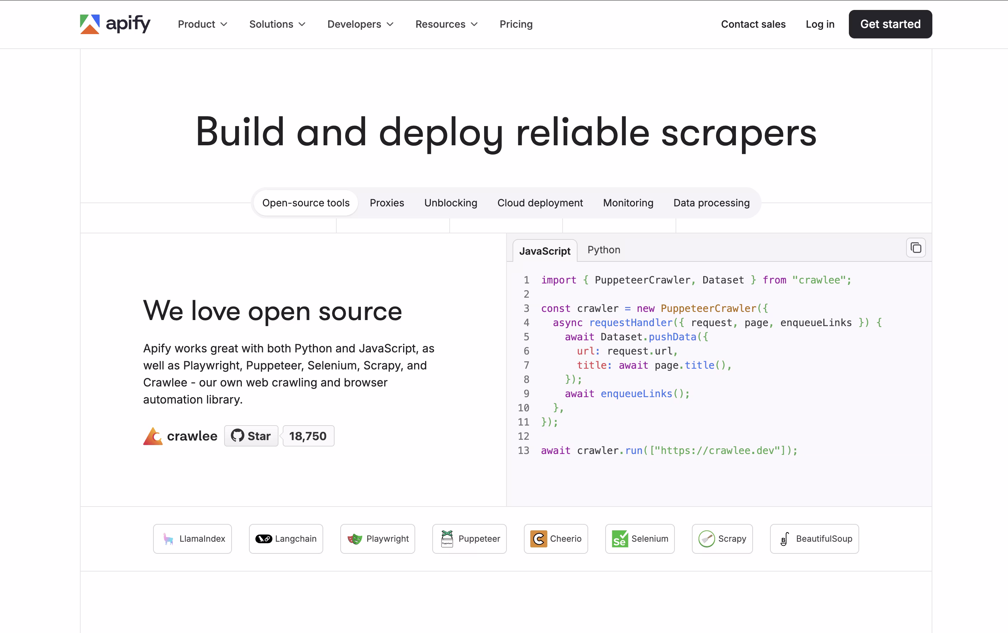Click the Puppeteer logo icon

[x=447, y=539]
